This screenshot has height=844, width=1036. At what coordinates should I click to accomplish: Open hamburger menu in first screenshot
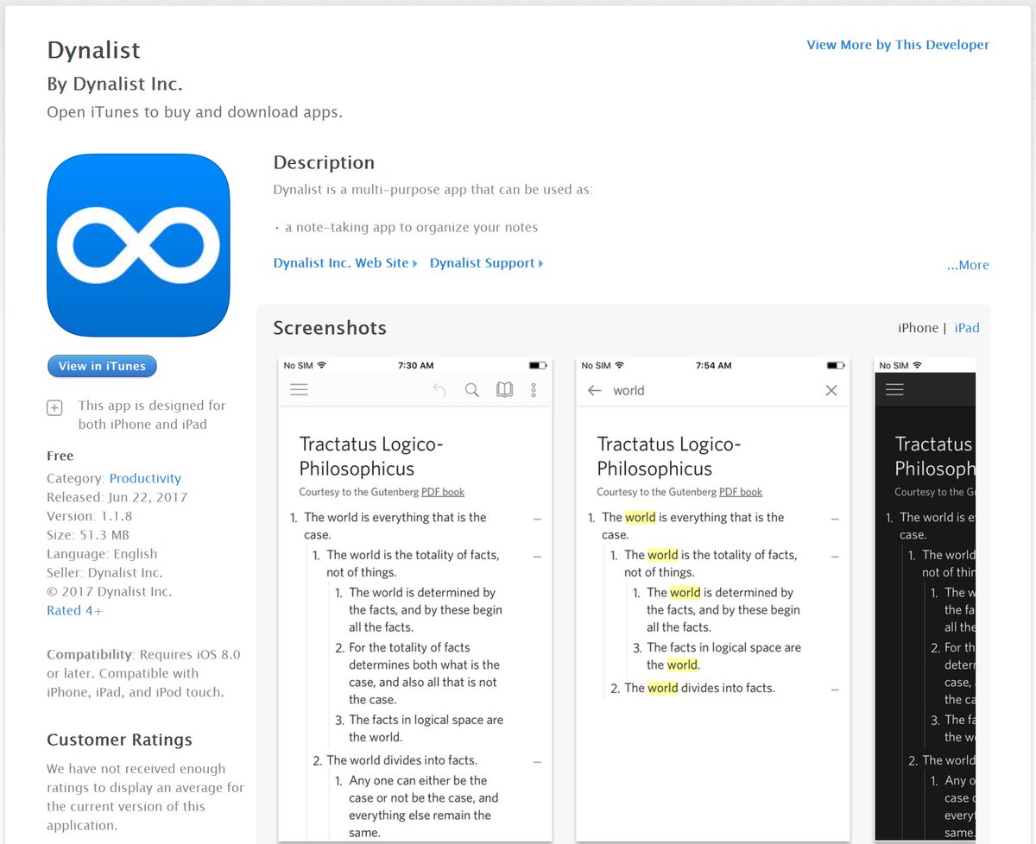(x=299, y=390)
